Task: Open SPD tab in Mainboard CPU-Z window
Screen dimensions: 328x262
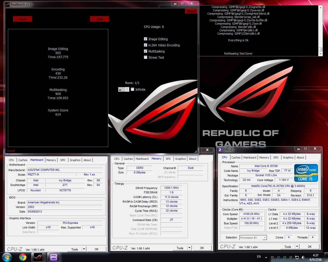Action: pos(63,160)
